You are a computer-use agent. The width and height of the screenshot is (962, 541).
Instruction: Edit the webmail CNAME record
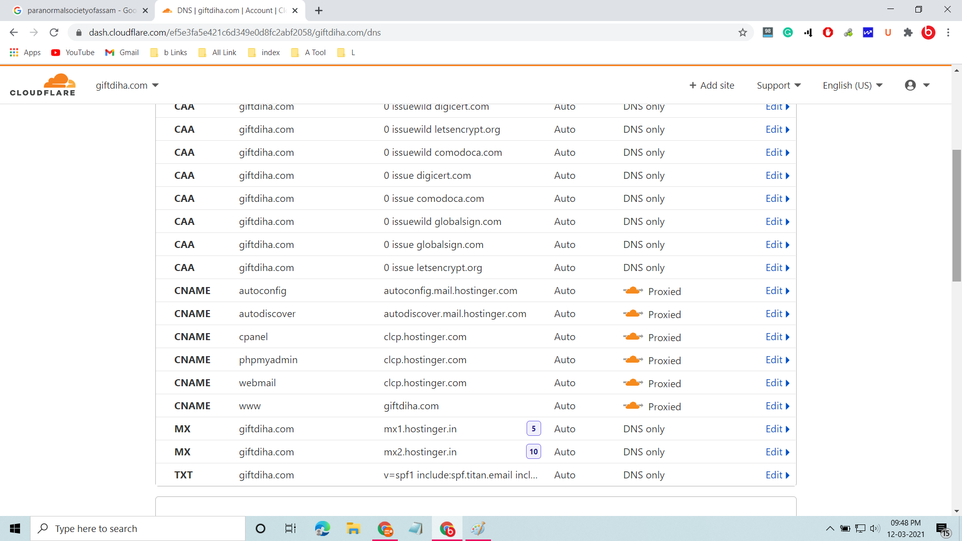(x=777, y=383)
